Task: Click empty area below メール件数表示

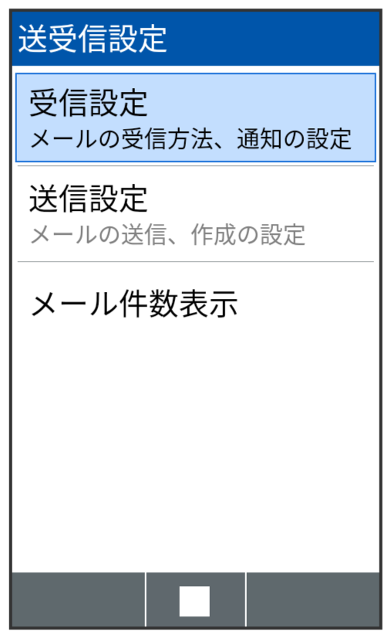Action: click(196, 456)
